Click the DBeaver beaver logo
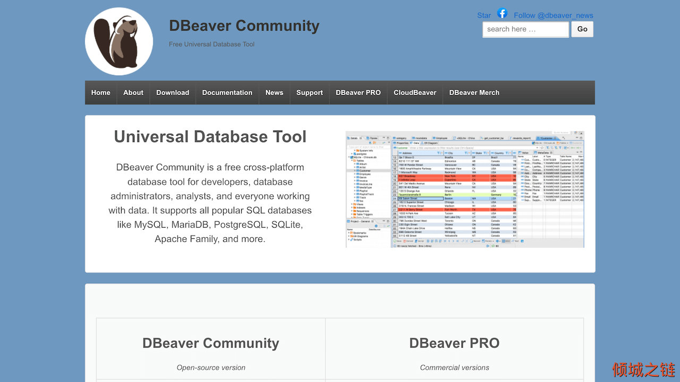 pyautogui.click(x=119, y=41)
